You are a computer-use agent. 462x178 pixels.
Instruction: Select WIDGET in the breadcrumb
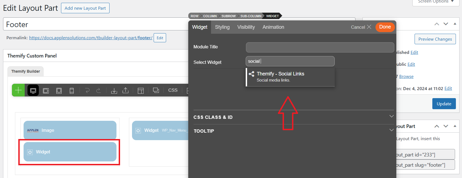click(x=273, y=16)
